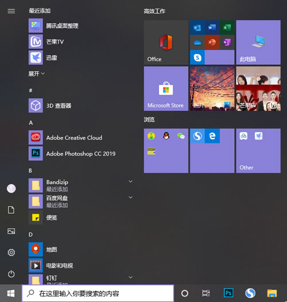Launch Adobe Creative Cloud
Viewport: 287px width, 302px height.
[x=80, y=138]
